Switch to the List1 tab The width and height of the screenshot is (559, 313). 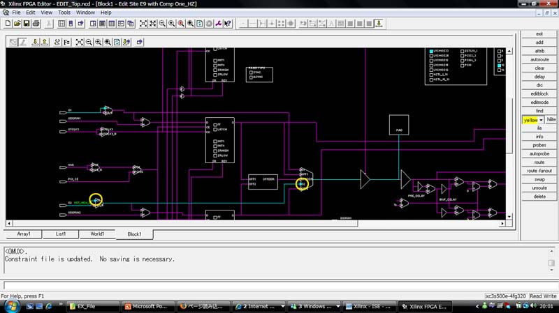[61, 234]
